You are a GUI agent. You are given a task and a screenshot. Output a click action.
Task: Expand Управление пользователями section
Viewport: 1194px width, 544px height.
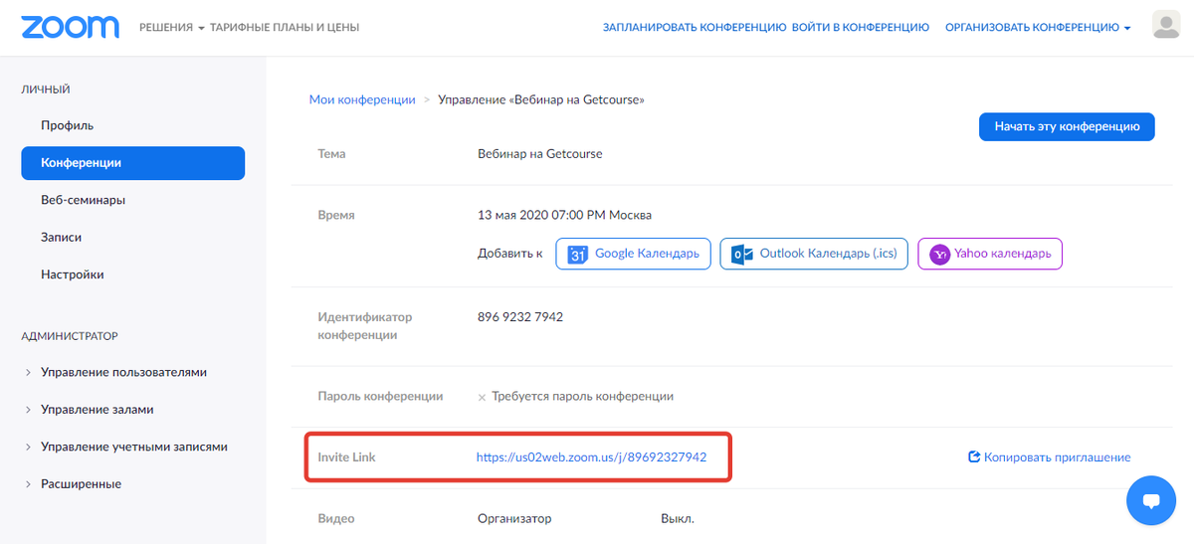point(123,372)
